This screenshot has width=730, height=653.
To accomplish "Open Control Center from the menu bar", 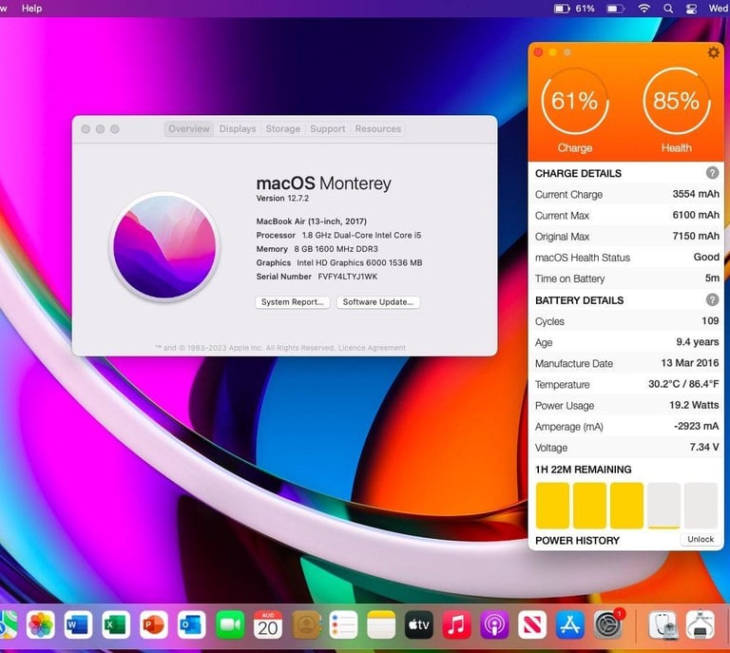I will click(692, 9).
